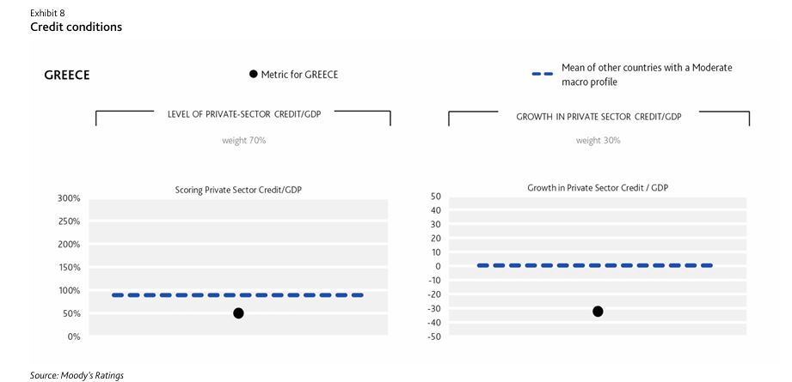Click the black dot legend marker for Greece
Viewport: 792px width, 382px height.
253,75
